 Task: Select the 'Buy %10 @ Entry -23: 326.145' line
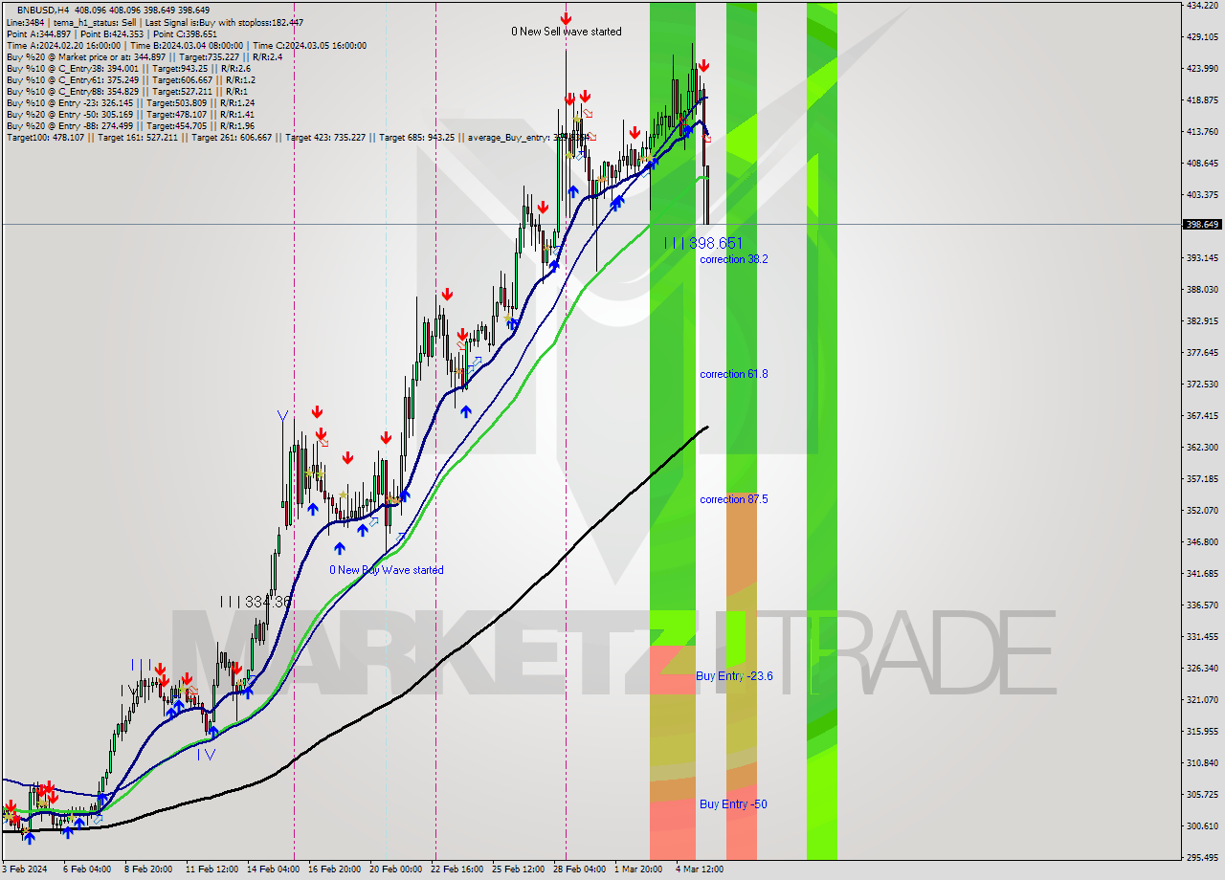coord(130,102)
